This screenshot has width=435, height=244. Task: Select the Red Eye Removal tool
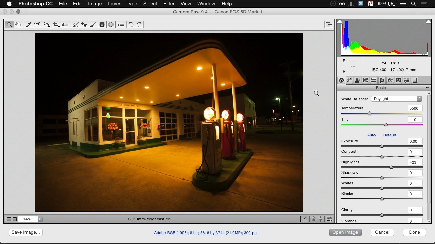[x=84, y=24]
